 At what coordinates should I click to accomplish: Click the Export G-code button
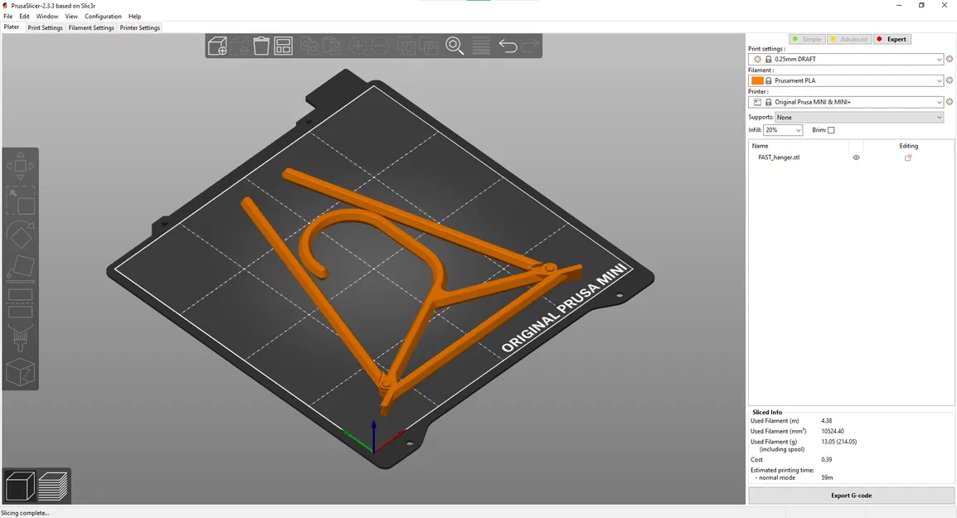click(x=851, y=496)
